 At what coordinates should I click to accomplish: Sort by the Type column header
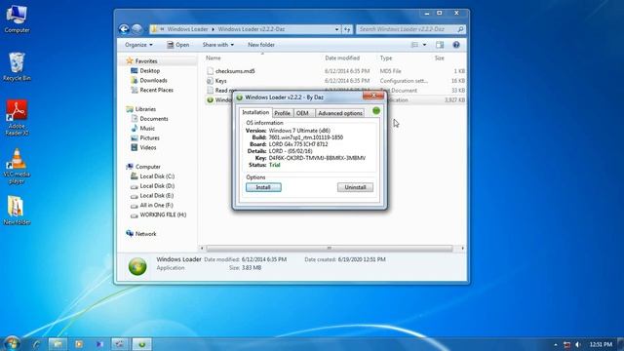[x=386, y=58]
